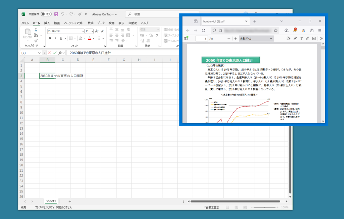Viewport: 344px width, 219px height.
Task: Open the browser hamburger application menu
Action: (320, 31)
